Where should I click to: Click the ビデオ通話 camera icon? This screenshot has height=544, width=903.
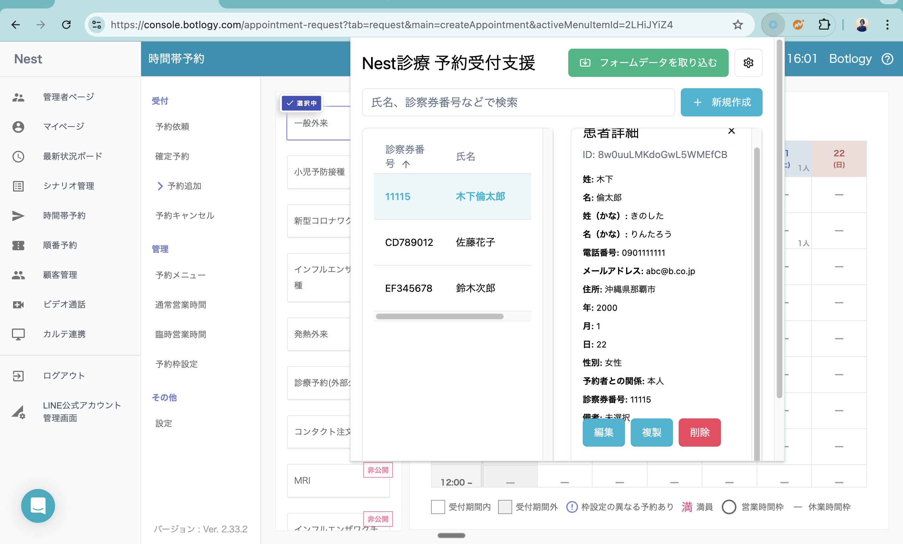(18, 304)
